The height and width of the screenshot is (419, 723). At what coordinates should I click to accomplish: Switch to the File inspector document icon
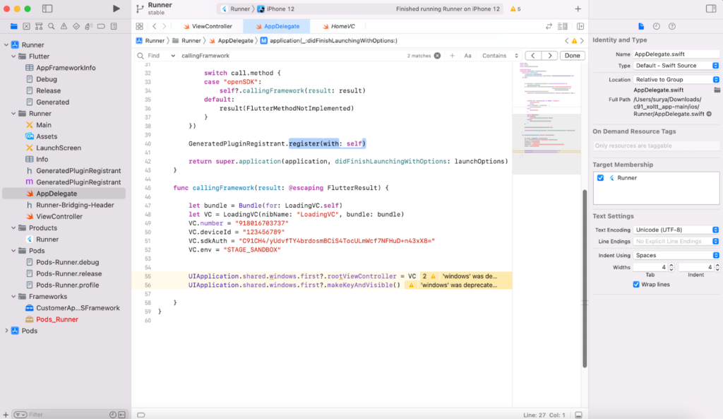coord(641,26)
